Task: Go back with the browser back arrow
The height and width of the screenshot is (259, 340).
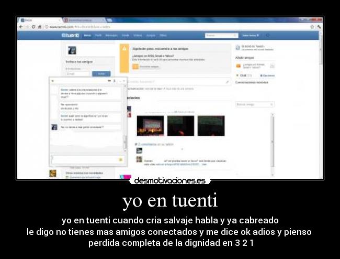Action: point(21,27)
